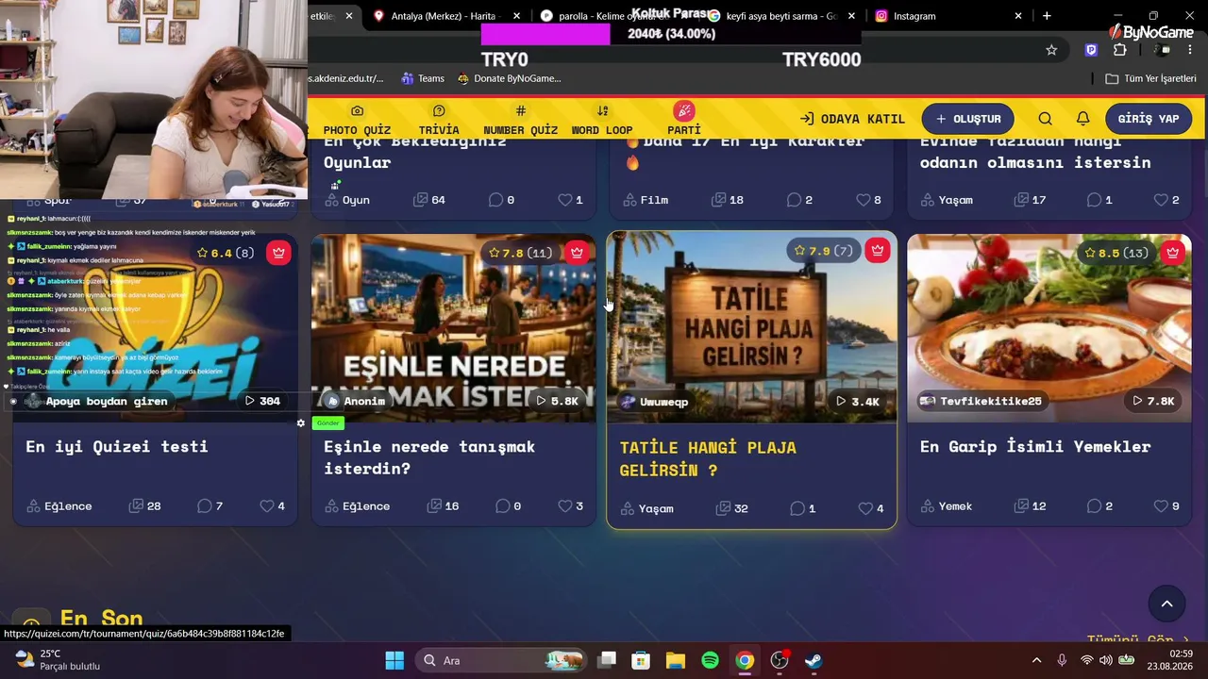Click the crown badge on En iyi Quizei testi
Image resolution: width=1208 pixels, height=679 pixels.
tap(278, 252)
